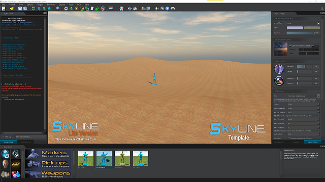Click the red circular target toolbar icon
The image size is (325, 182).
[x=103, y=9]
